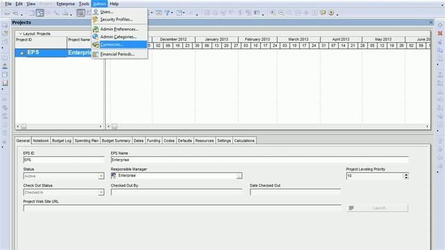The width and height of the screenshot is (445, 250).
Task: Click the Print toolbar icon
Action: tap(7, 12)
